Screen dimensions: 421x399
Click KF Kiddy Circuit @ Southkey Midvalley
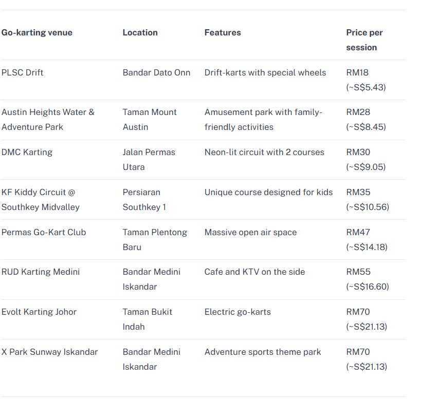(x=40, y=199)
